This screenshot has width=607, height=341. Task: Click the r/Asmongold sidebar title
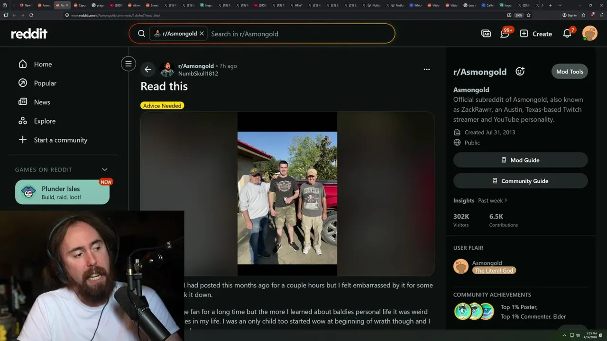[x=480, y=72]
